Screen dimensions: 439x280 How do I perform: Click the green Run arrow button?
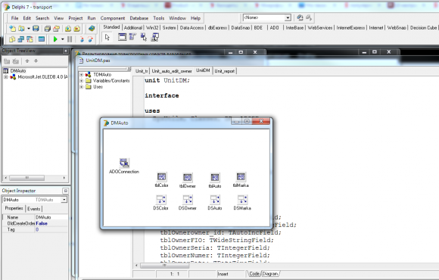[x=55, y=39]
